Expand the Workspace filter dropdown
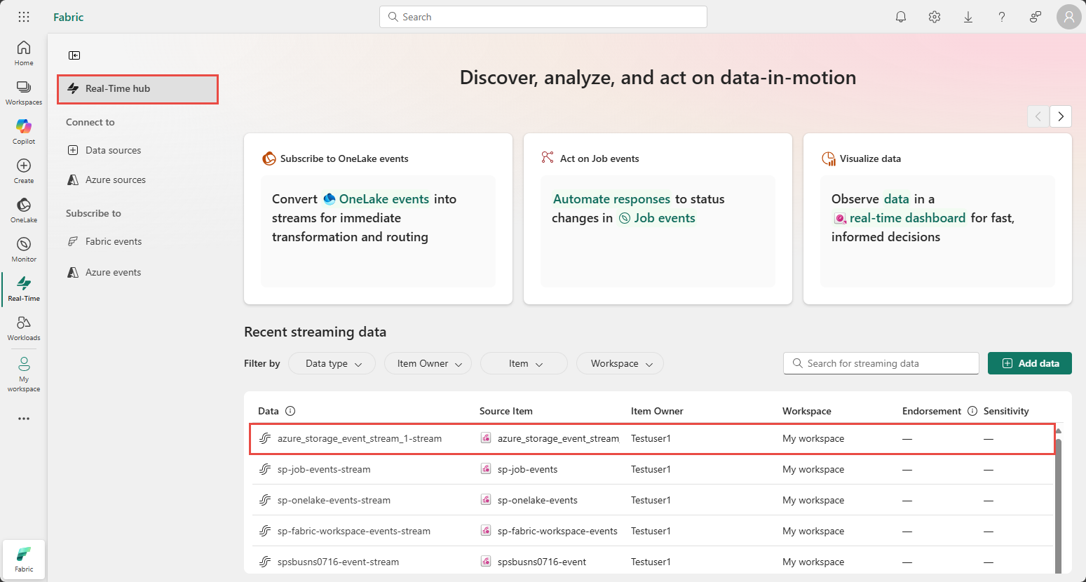This screenshot has width=1086, height=582. (x=620, y=363)
